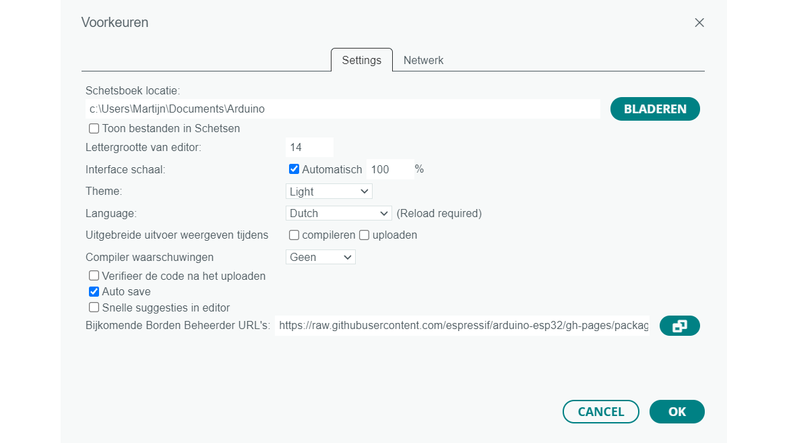Open Compiler waarschuwingen dropdown showing Geen

(320, 257)
